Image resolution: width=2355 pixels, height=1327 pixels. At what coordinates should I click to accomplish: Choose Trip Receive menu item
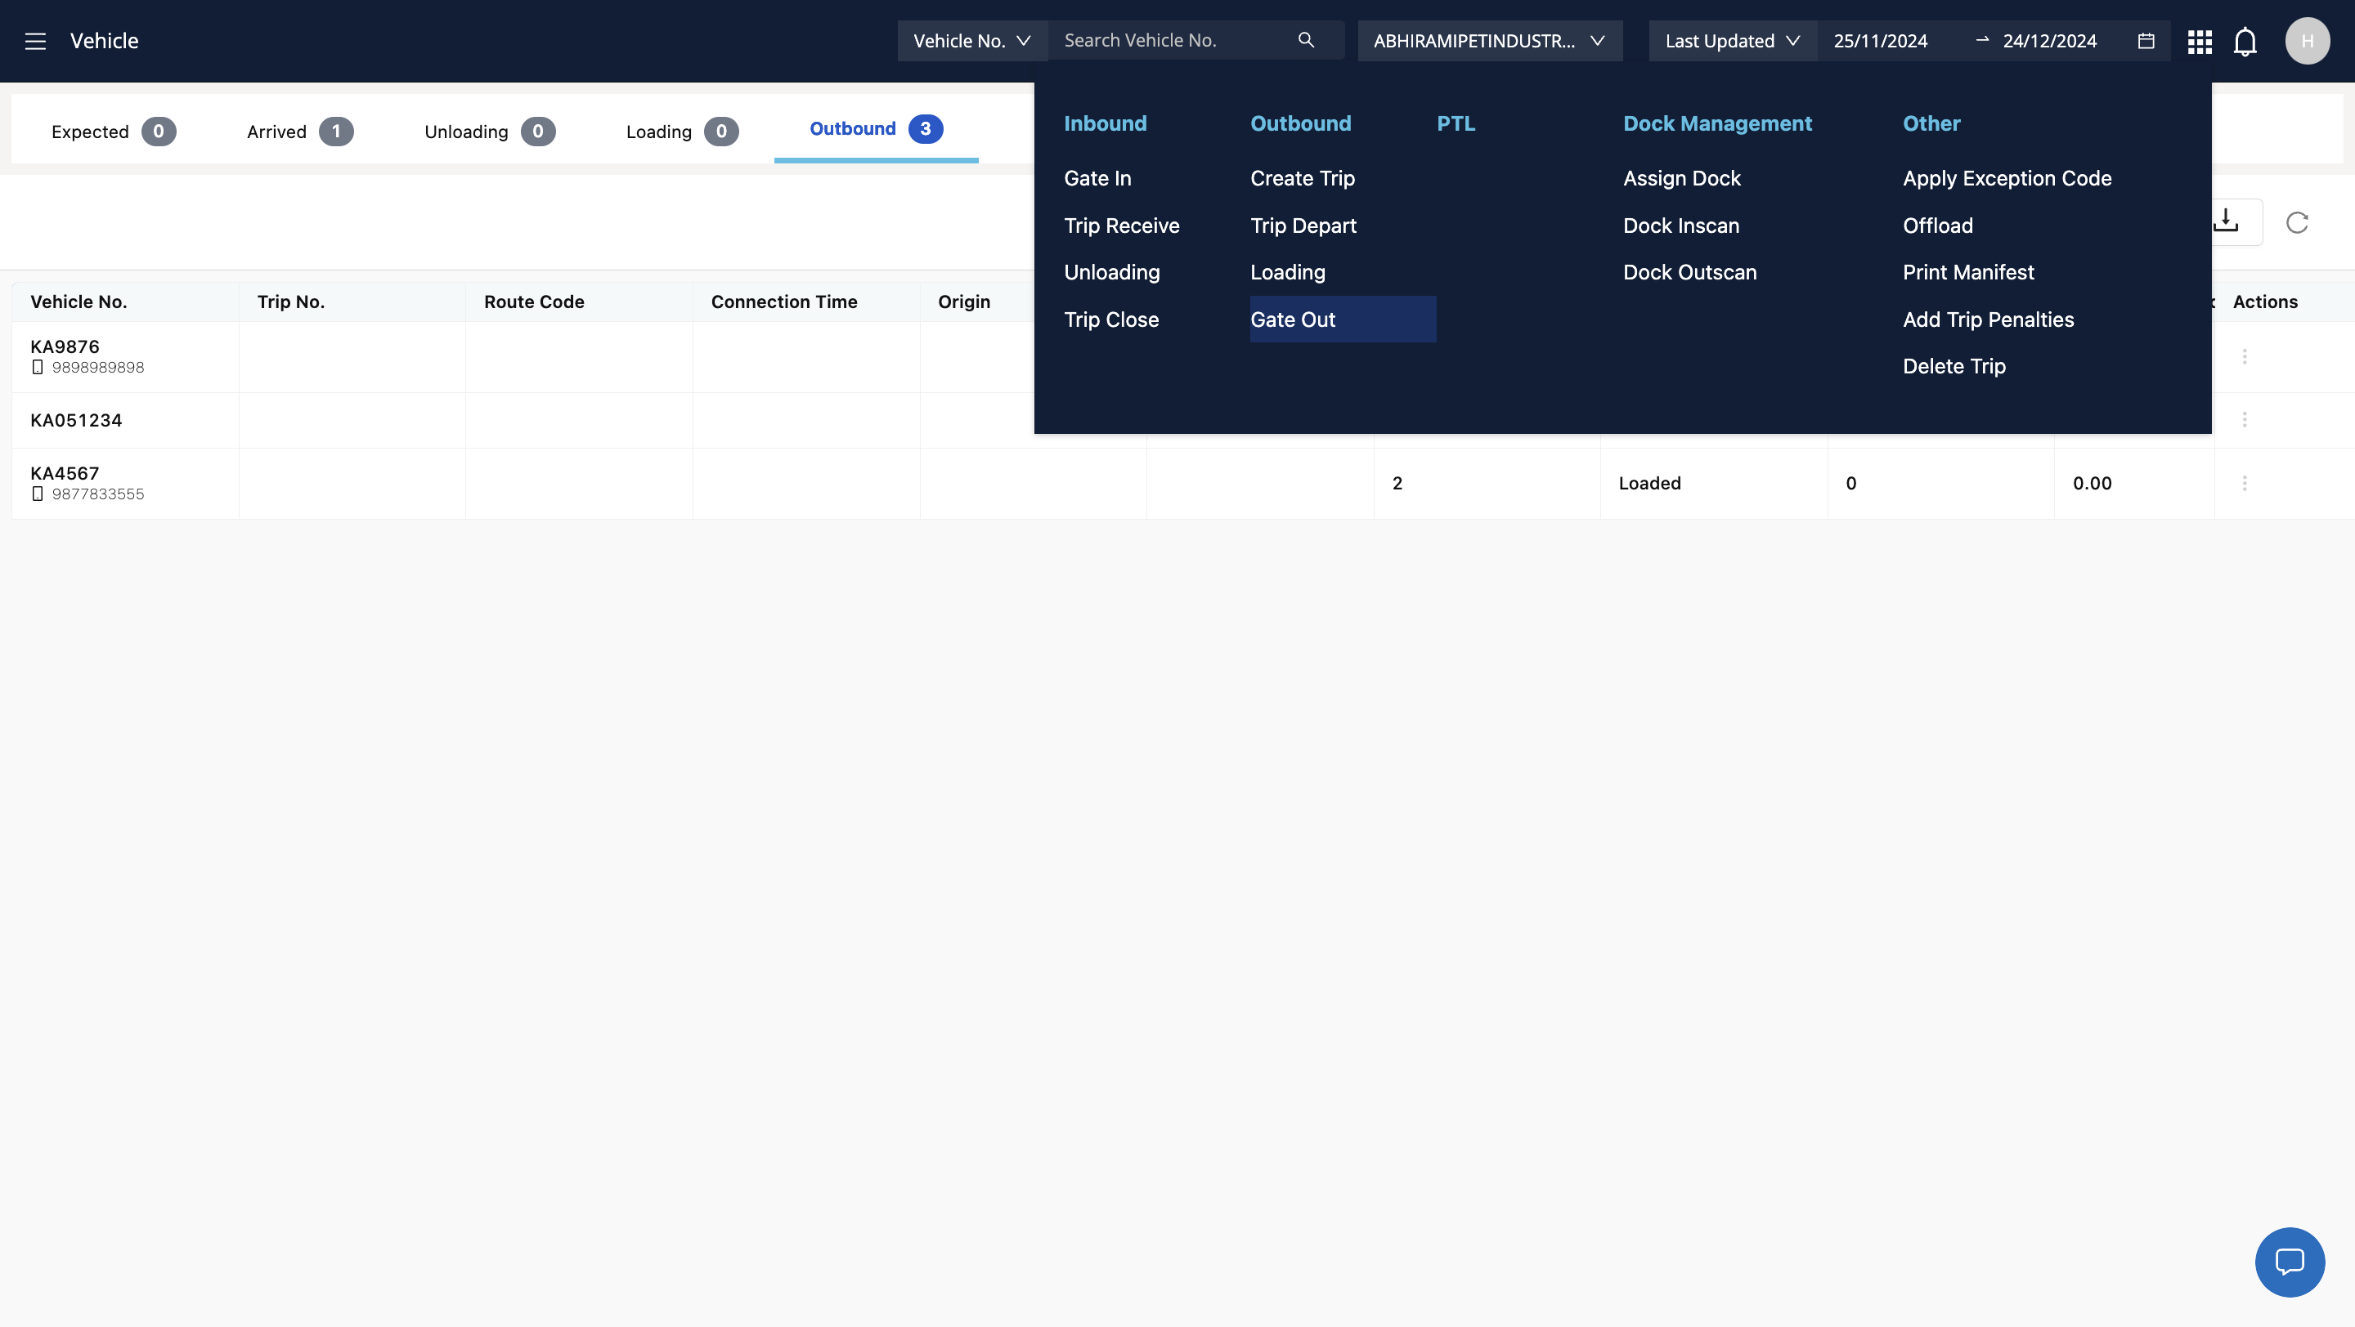(1121, 226)
